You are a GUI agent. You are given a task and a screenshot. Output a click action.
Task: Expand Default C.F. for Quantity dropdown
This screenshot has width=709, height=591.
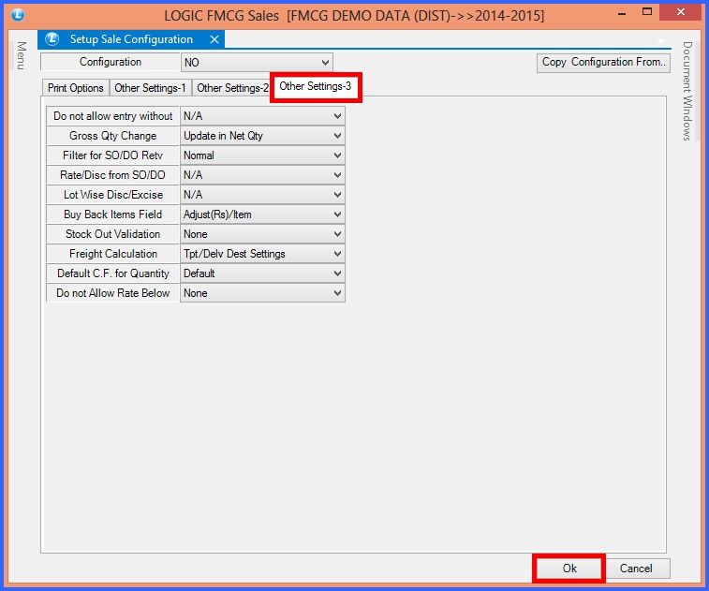(x=262, y=273)
